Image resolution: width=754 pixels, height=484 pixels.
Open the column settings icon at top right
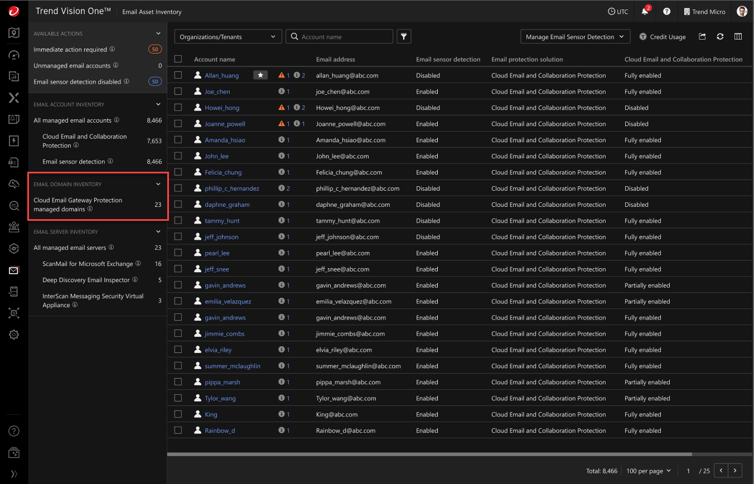[x=738, y=37]
